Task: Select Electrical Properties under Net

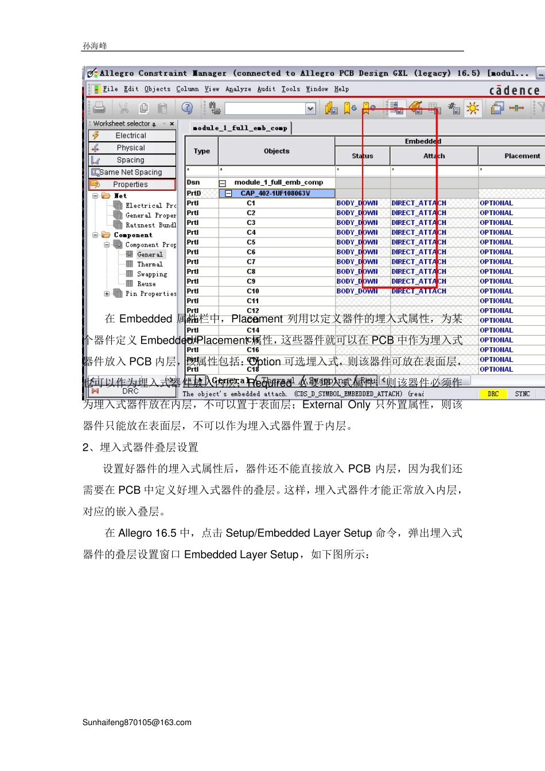Action: 151,205
